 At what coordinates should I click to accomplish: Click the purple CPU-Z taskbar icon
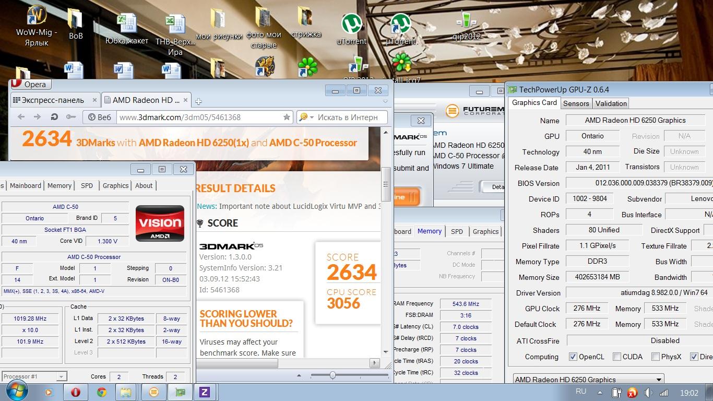coord(204,392)
